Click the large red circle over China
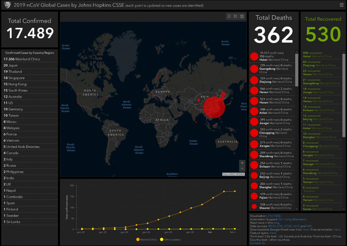The width and height of the screenshot is (347, 246). coord(214,107)
